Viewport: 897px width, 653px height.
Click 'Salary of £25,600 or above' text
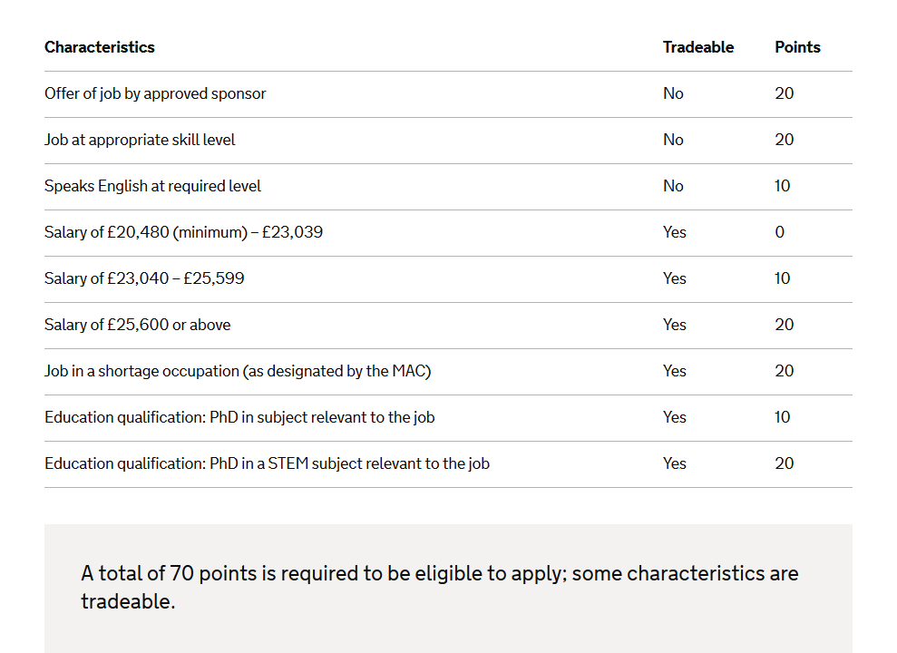[137, 325]
